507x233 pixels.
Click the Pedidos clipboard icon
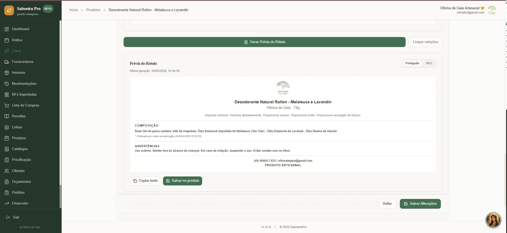(x=7, y=193)
